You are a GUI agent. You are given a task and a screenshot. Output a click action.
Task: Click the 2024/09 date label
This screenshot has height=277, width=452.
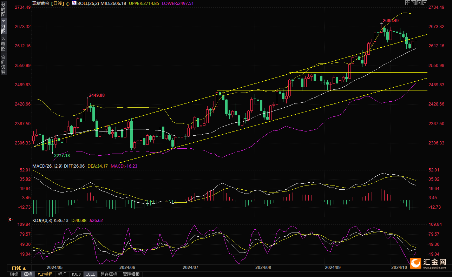click(x=333, y=267)
